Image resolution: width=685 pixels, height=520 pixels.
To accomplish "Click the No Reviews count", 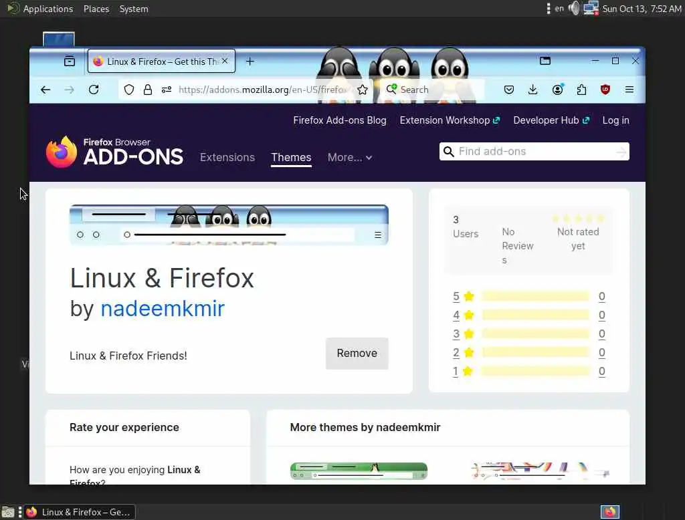I will (517, 246).
